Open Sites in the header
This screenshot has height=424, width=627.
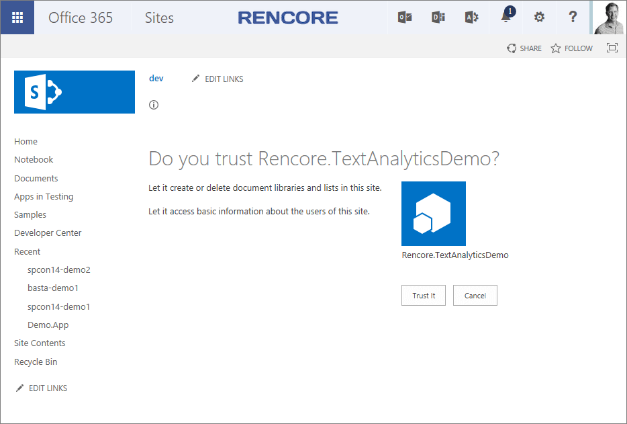point(159,17)
